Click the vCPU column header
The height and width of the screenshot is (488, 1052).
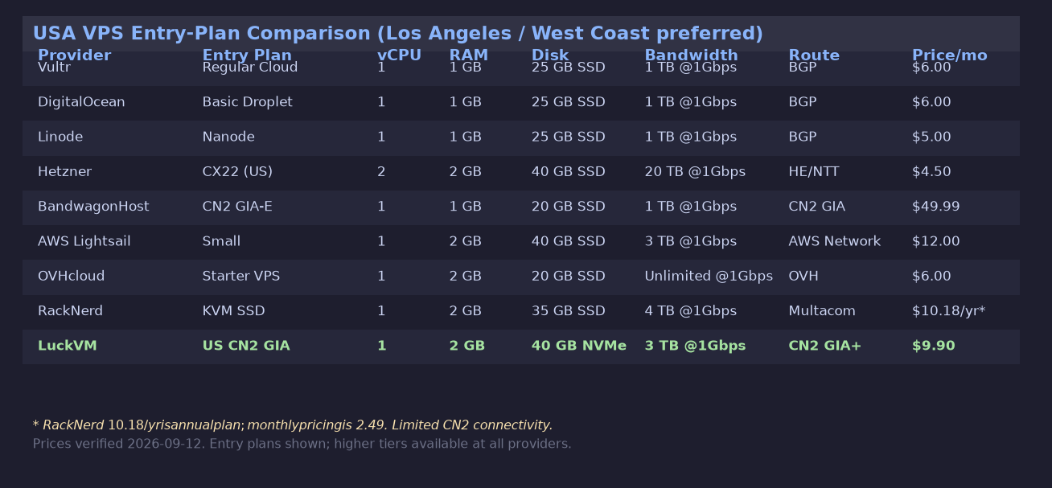(399, 55)
